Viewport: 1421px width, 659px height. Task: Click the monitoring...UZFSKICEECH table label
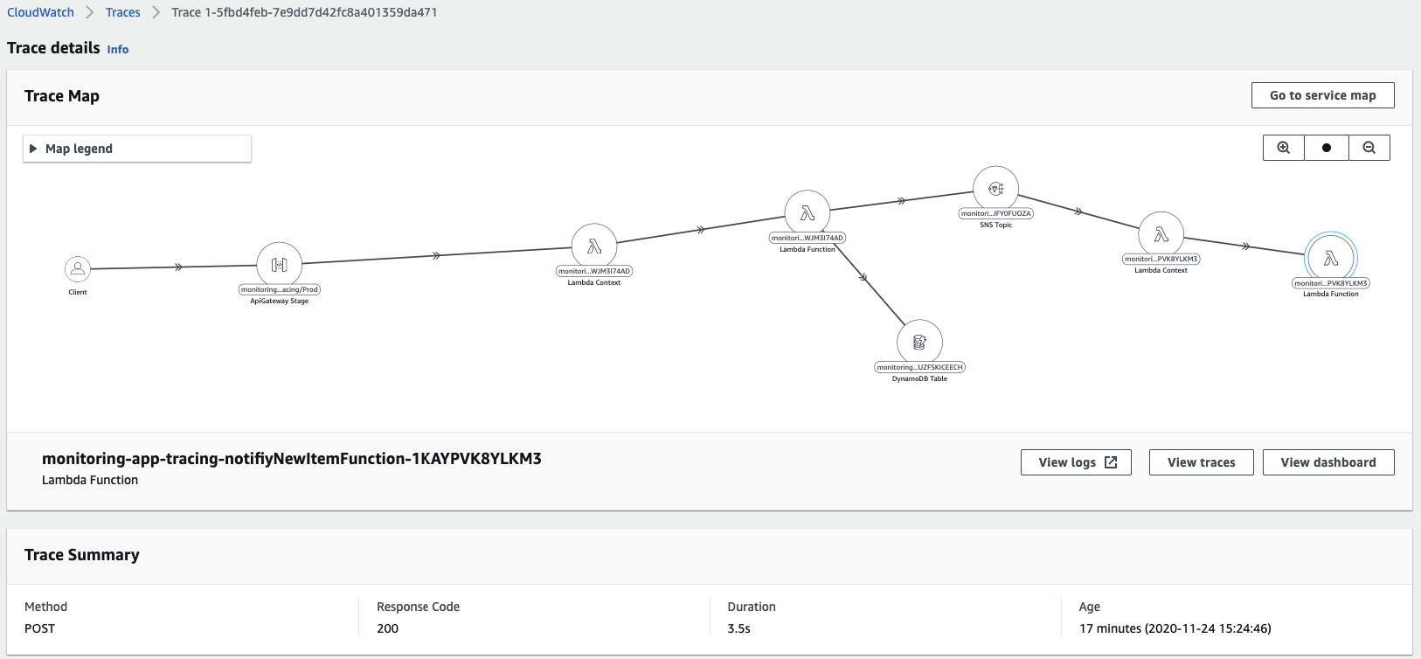tap(919, 367)
